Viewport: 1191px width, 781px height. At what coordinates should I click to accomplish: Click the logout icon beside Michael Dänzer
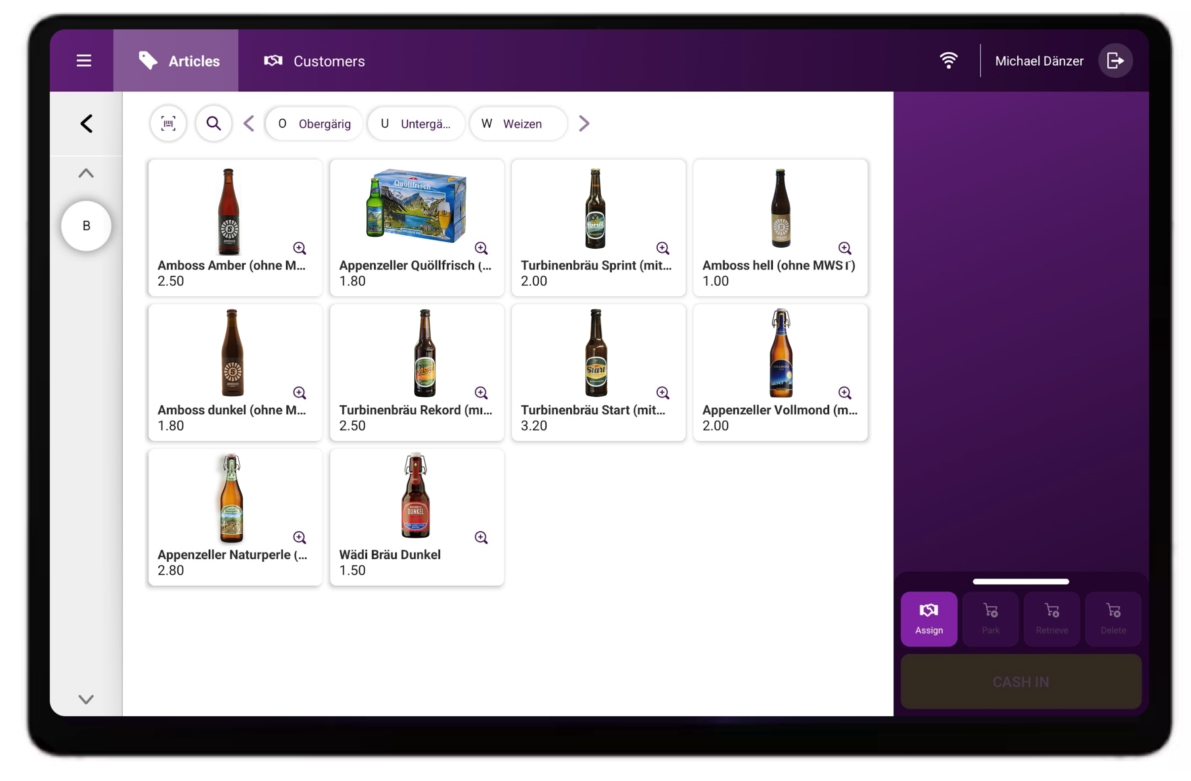(x=1115, y=61)
